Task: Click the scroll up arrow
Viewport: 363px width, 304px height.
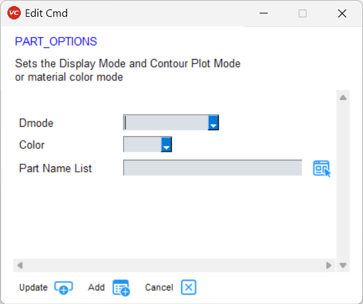Action: point(343,97)
